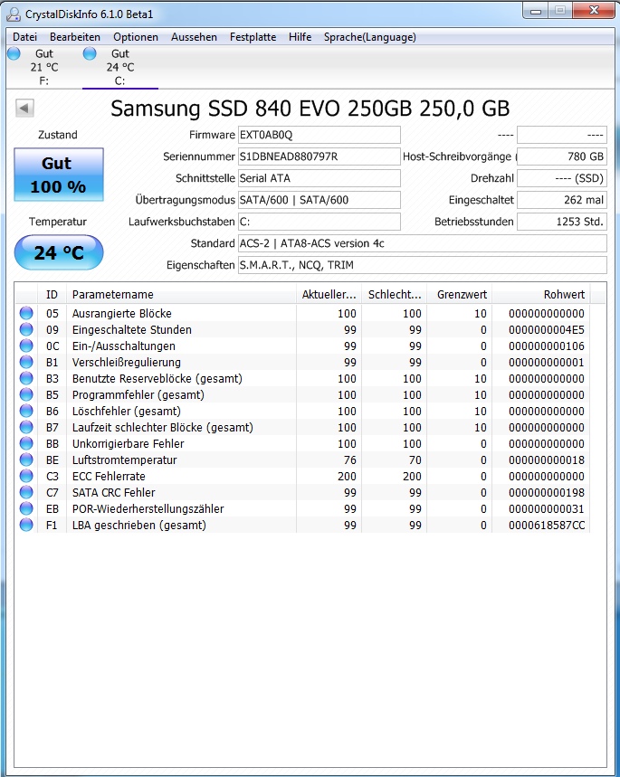The height and width of the screenshot is (777, 620).
Task: Click the 24 °C temperature button
Action: [x=59, y=252]
